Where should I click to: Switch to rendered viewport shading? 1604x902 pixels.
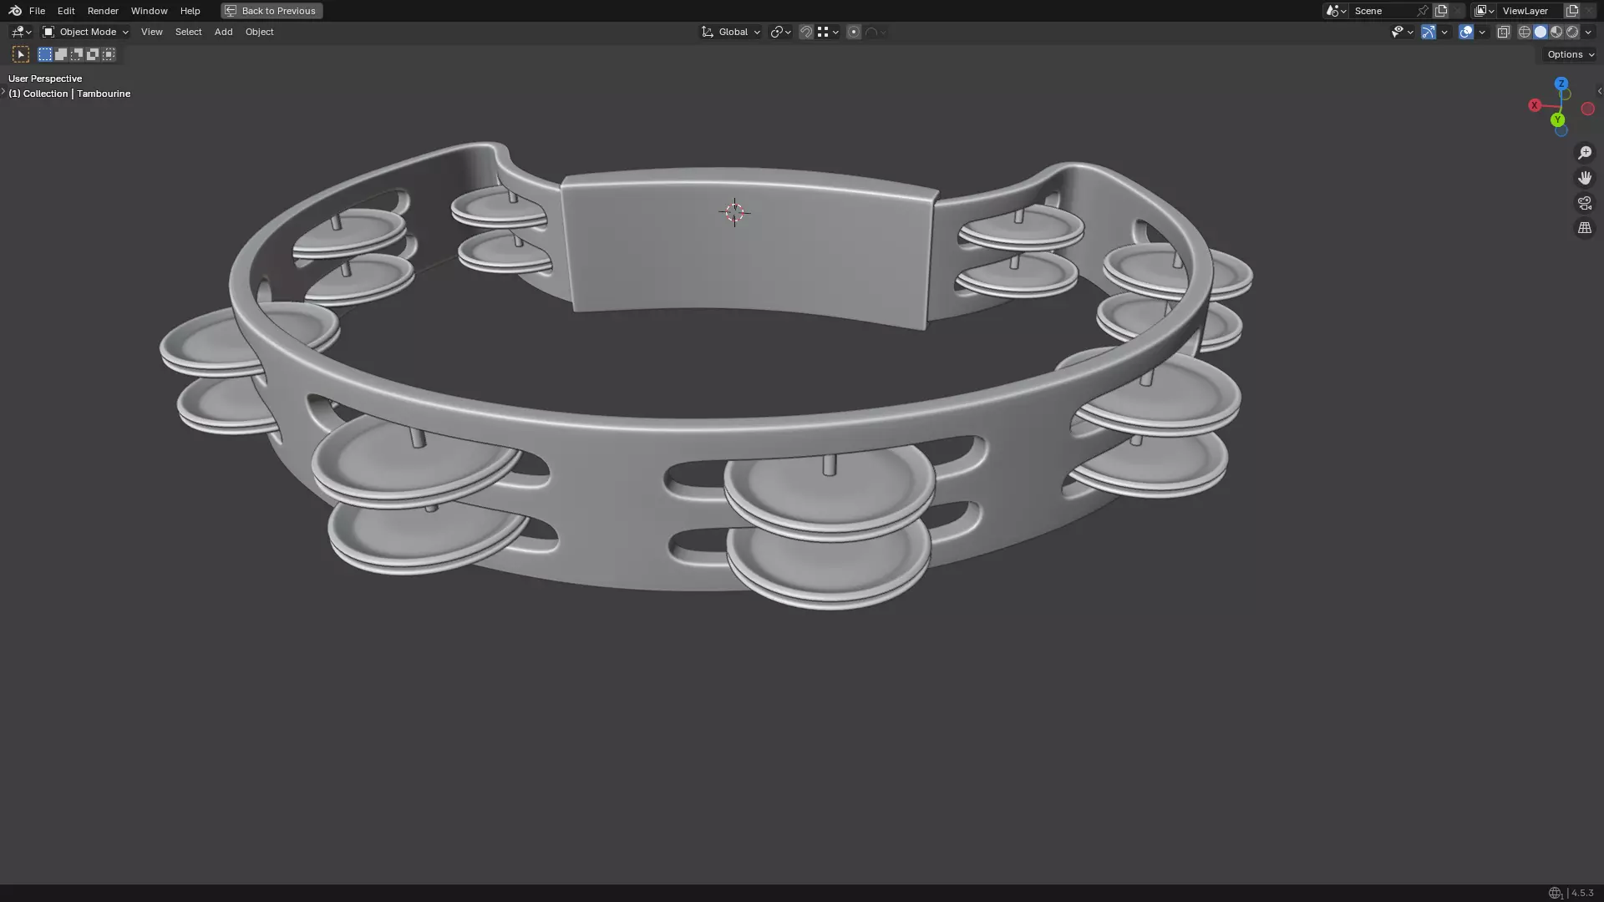[x=1572, y=32]
